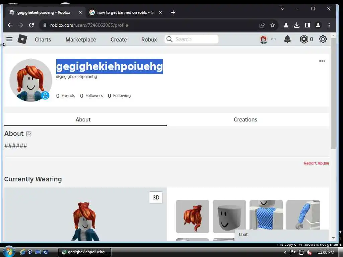
Task: Click the 0 Friends link
Action: click(x=66, y=96)
